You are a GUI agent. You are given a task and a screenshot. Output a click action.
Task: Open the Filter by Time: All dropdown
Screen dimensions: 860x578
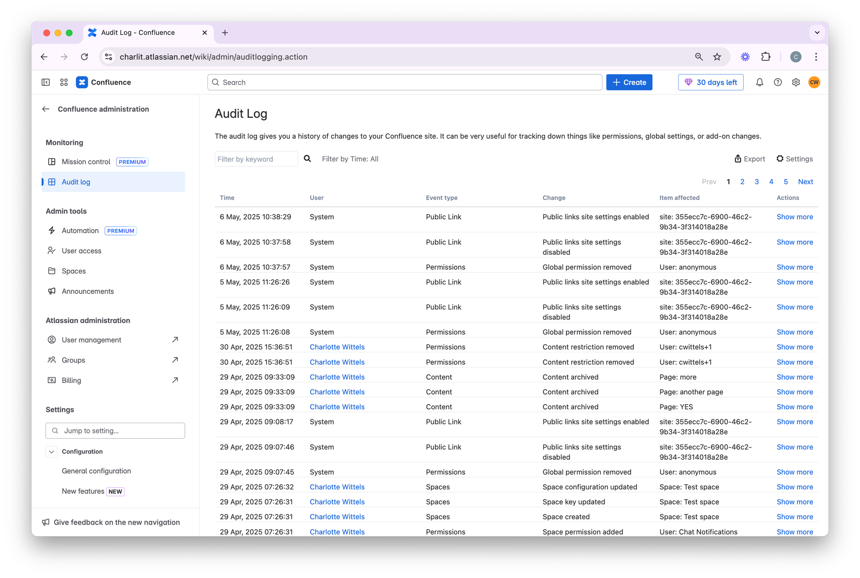[350, 159]
